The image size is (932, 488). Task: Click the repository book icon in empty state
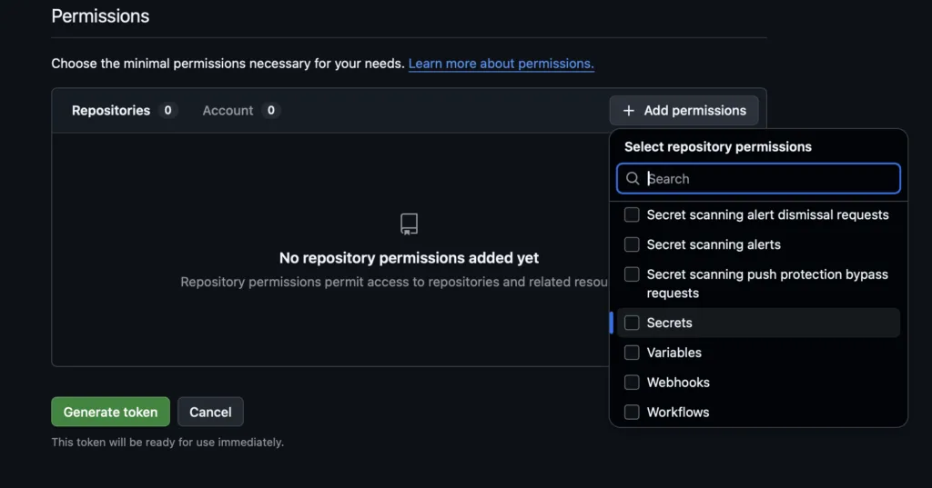(409, 224)
